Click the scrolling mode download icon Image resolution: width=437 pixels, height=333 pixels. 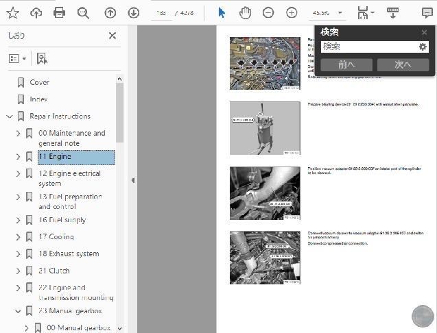pos(392,13)
